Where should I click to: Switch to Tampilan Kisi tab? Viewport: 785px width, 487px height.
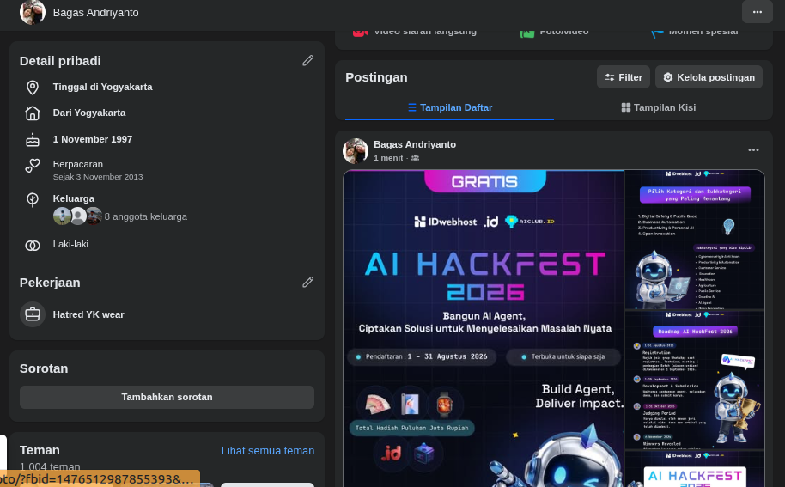click(659, 107)
